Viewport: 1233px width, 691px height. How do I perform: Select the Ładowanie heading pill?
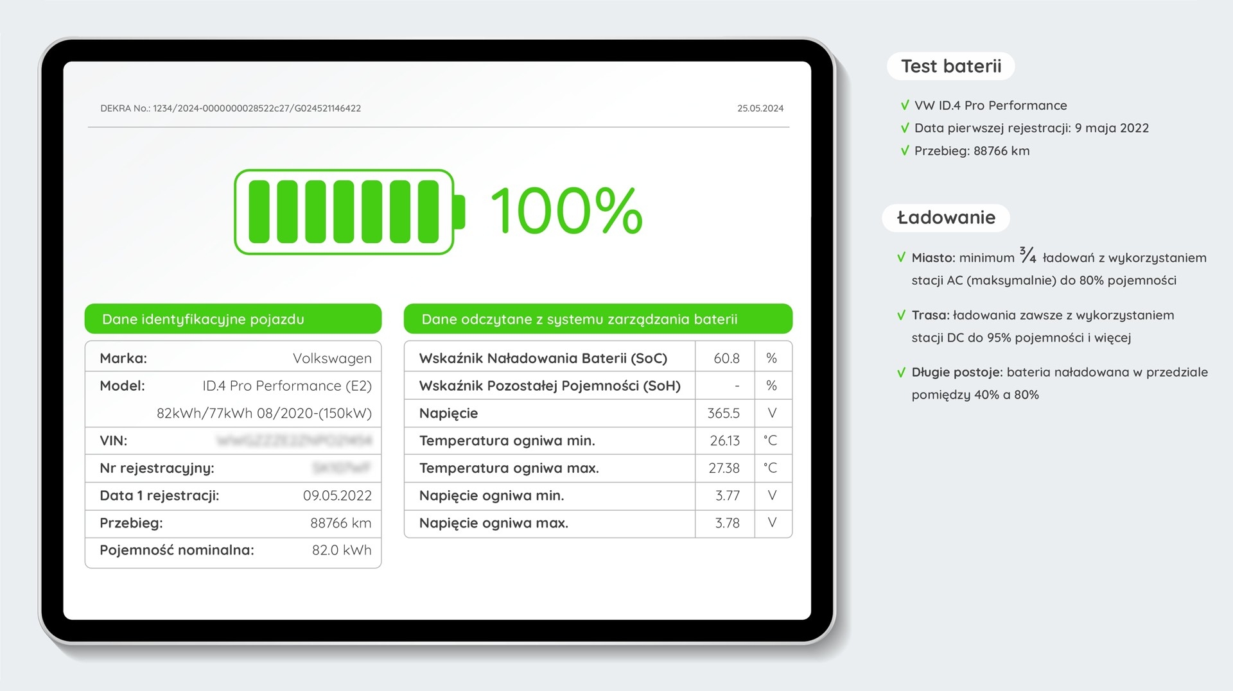[x=946, y=218]
